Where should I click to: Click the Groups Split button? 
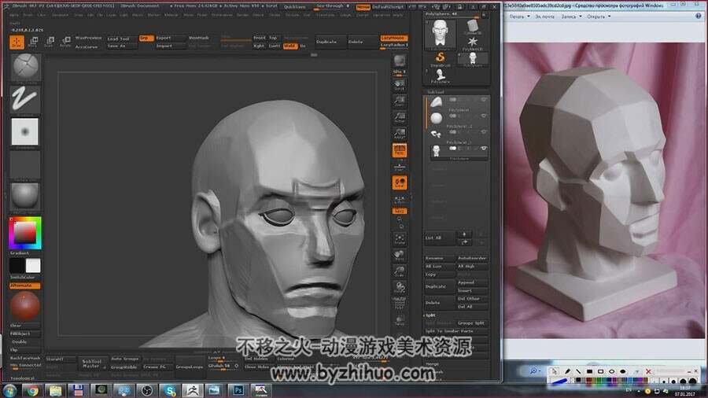tap(472, 323)
